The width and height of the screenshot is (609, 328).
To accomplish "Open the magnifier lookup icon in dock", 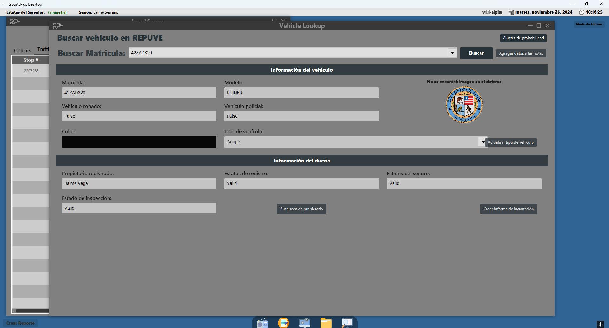I will tap(347, 323).
